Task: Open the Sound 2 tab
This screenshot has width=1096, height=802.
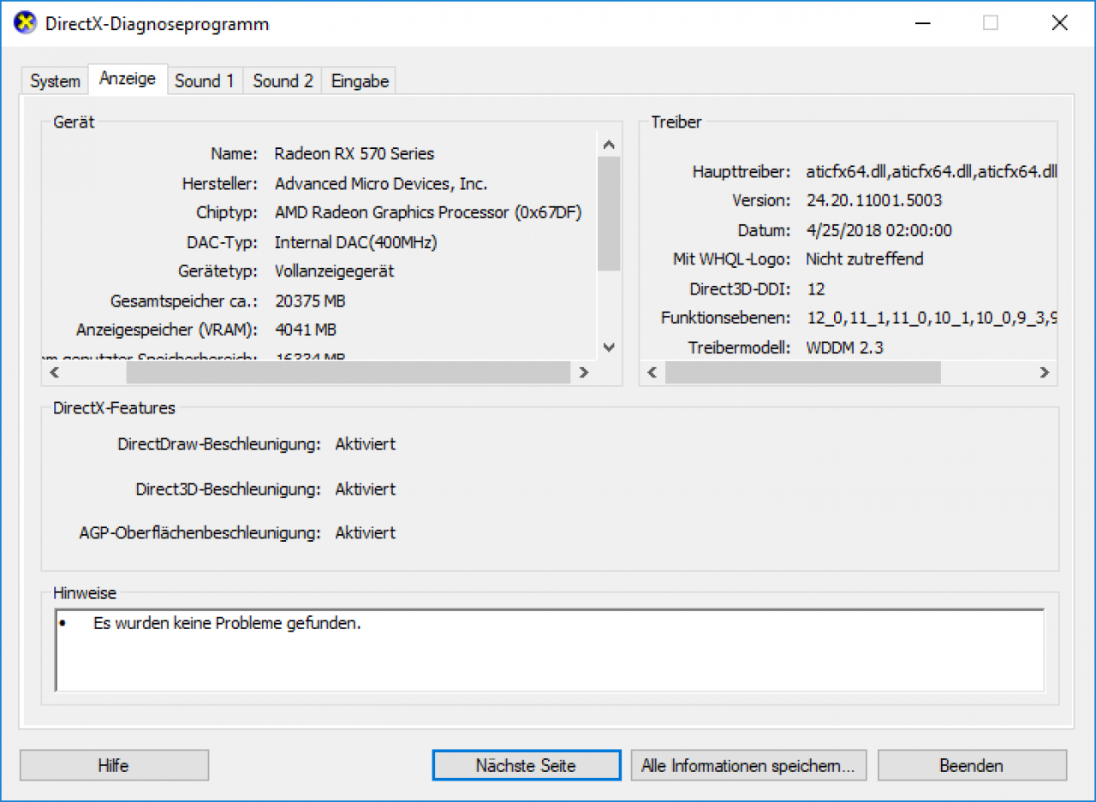Action: tap(283, 81)
